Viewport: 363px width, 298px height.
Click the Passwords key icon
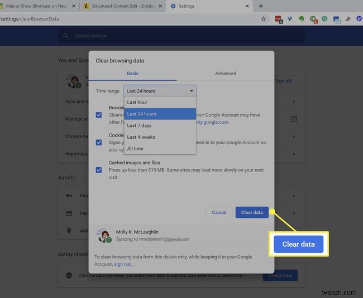pyautogui.click(x=69, y=196)
